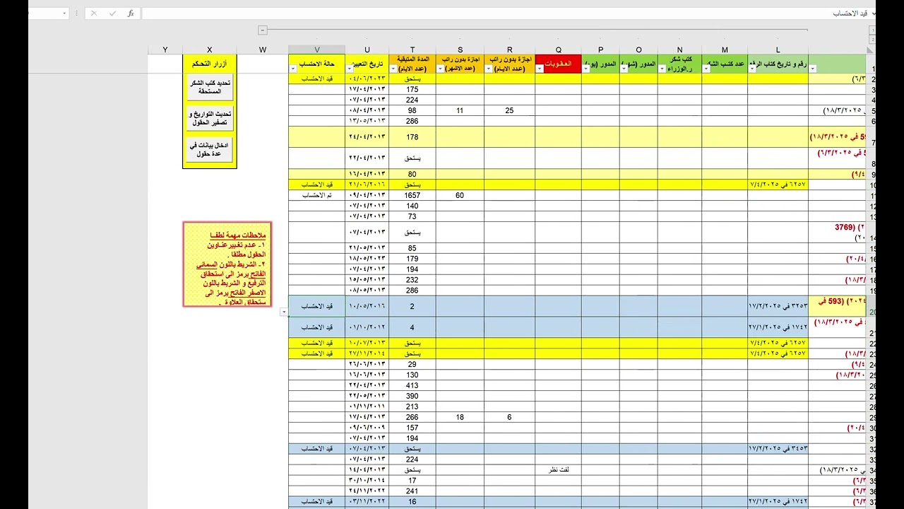This screenshot has width=904, height=509.
Task: Run تحديث التواريخ و تصفير الحقول button
Action: (x=210, y=118)
